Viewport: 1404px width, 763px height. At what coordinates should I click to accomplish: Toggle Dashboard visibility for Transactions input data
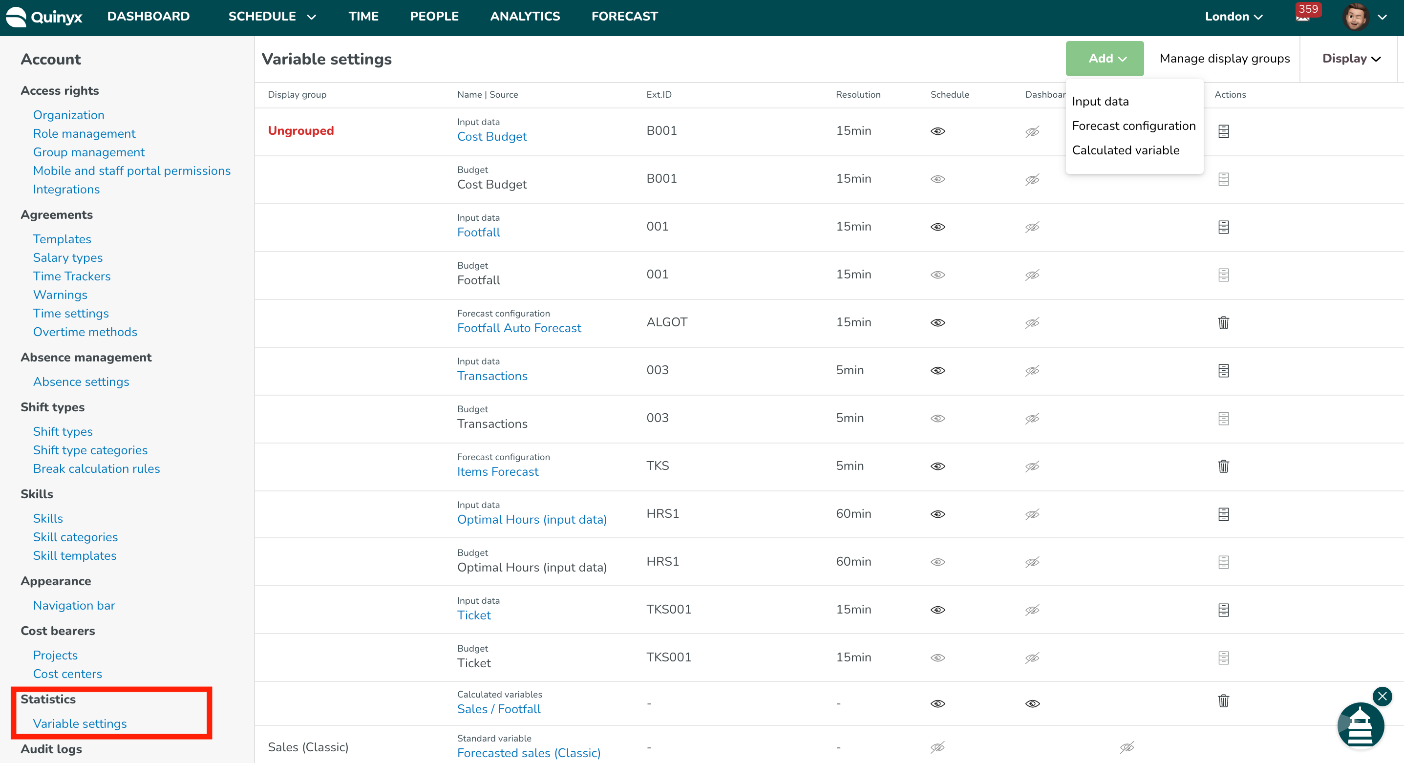coord(1032,371)
